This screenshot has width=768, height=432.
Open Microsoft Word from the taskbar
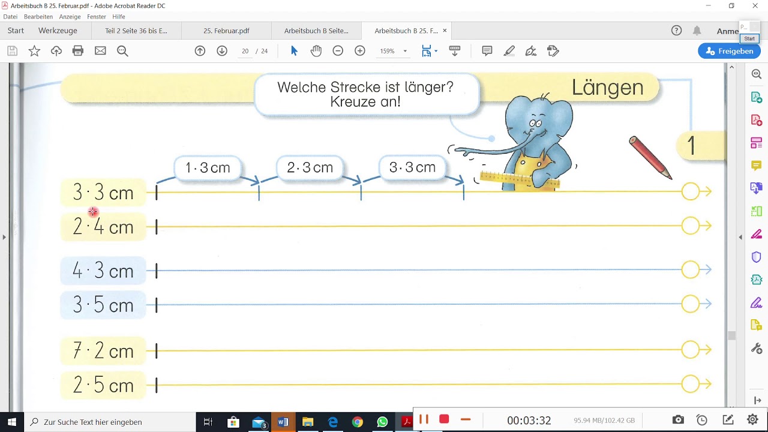point(283,422)
